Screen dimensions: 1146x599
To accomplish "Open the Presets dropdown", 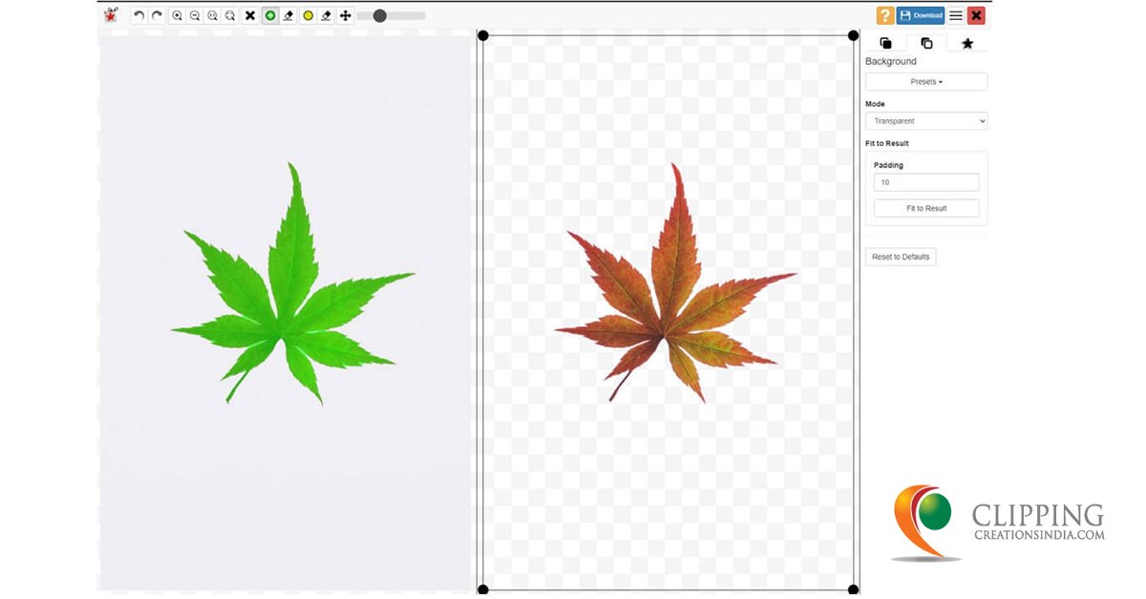I will tap(925, 81).
